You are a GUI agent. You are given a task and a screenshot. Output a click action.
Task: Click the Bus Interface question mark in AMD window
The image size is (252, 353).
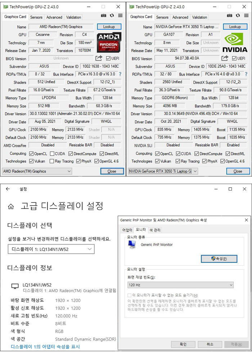coord(120,74)
